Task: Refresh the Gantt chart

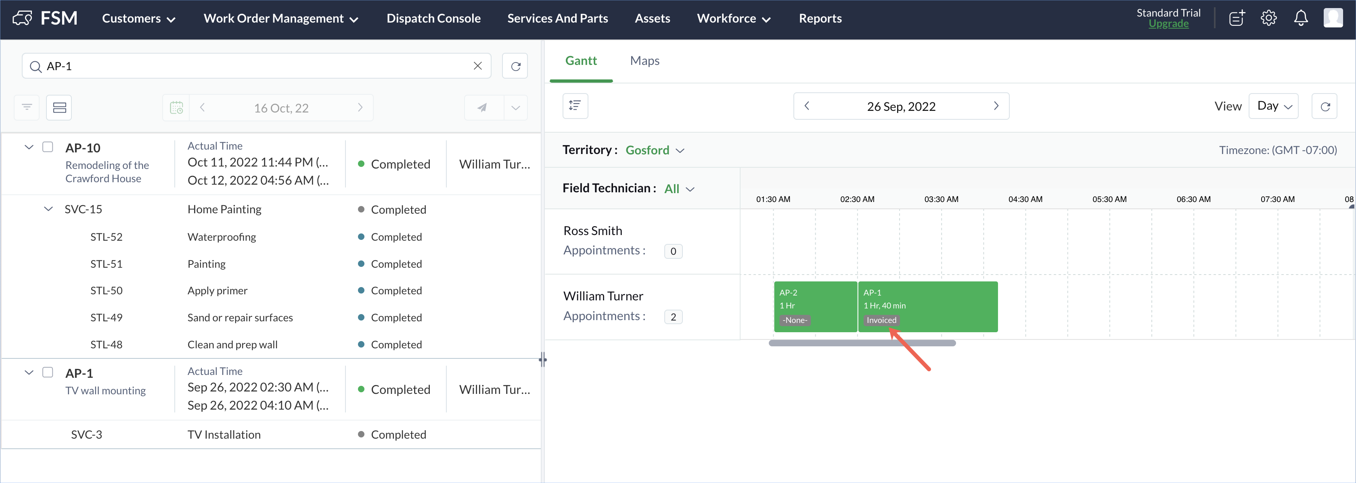Action: [1325, 106]
